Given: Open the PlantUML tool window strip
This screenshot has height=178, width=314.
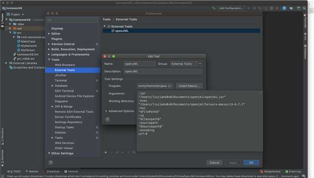Looking at the screenshot, I should pos(305,21).
